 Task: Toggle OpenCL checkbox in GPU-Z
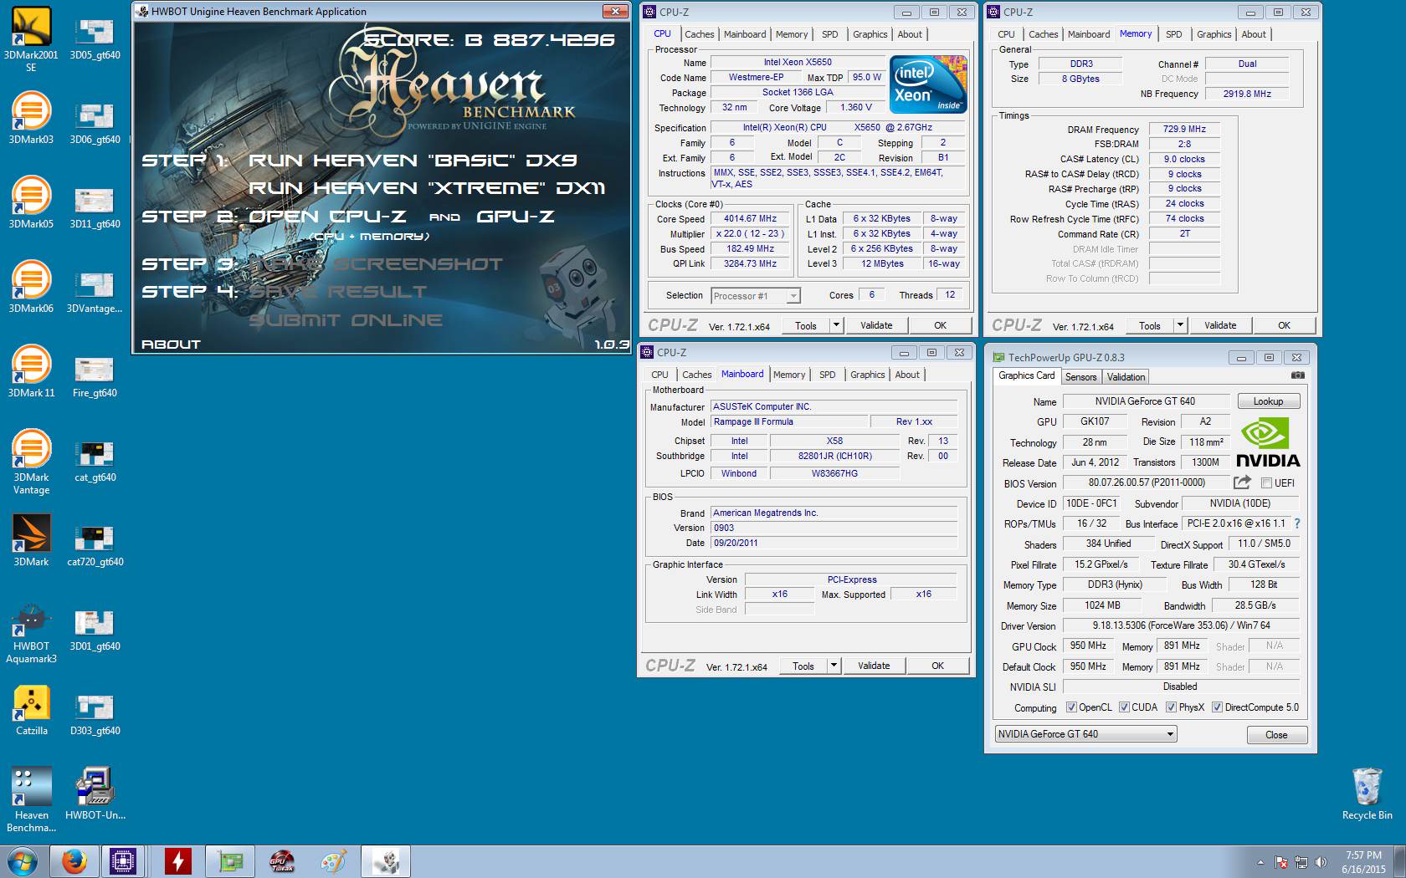tap(1071, 707)
